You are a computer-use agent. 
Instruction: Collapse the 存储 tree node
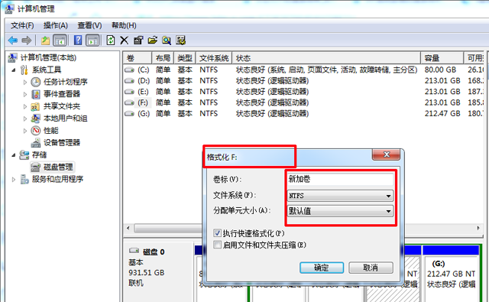click(x=14, y=155)
